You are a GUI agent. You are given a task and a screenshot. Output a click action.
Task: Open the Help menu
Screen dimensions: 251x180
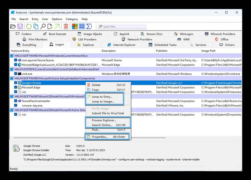[x=84, y=19]
